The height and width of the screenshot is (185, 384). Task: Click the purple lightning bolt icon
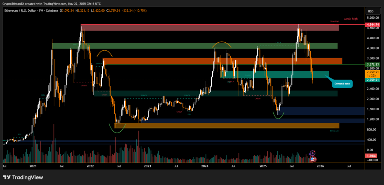point(312,153)
